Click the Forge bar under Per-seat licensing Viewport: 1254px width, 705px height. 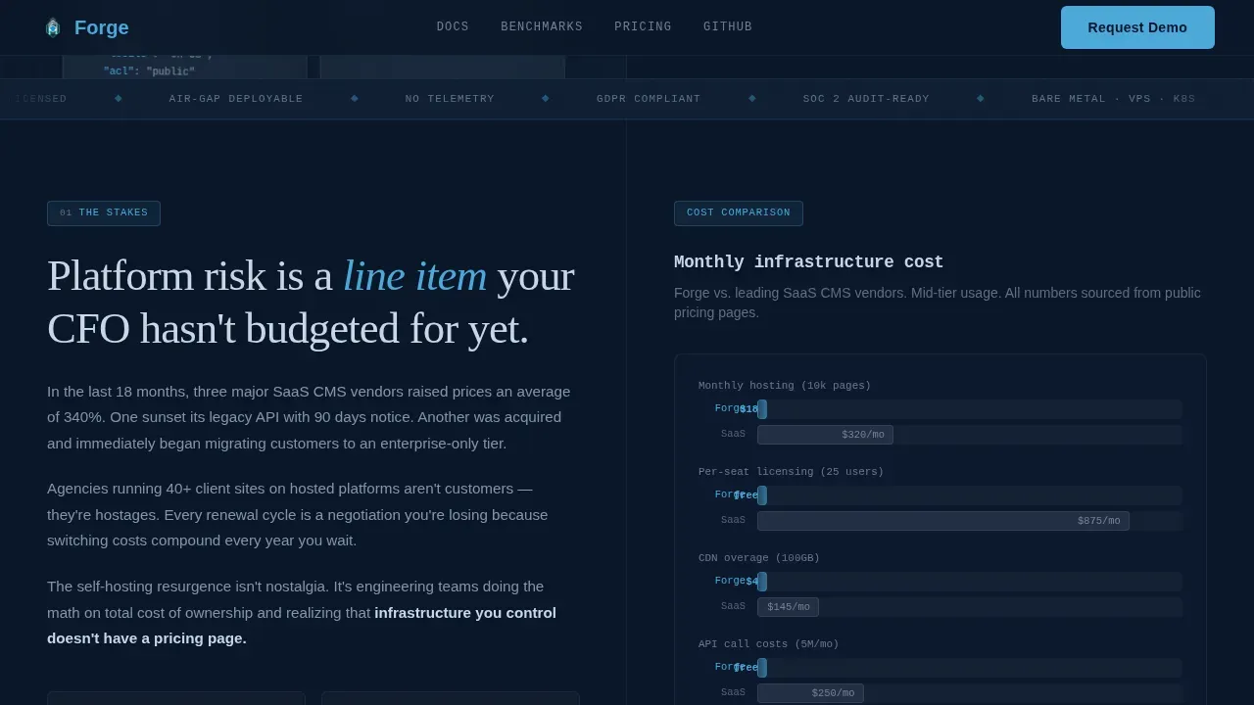coord(762,495)
